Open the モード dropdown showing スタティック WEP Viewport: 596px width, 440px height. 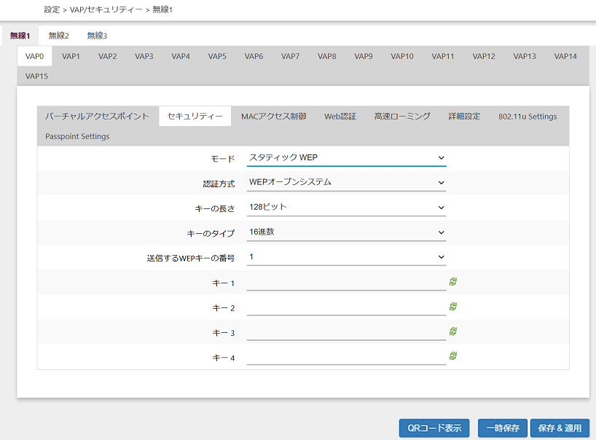click(x=346, y=157)
